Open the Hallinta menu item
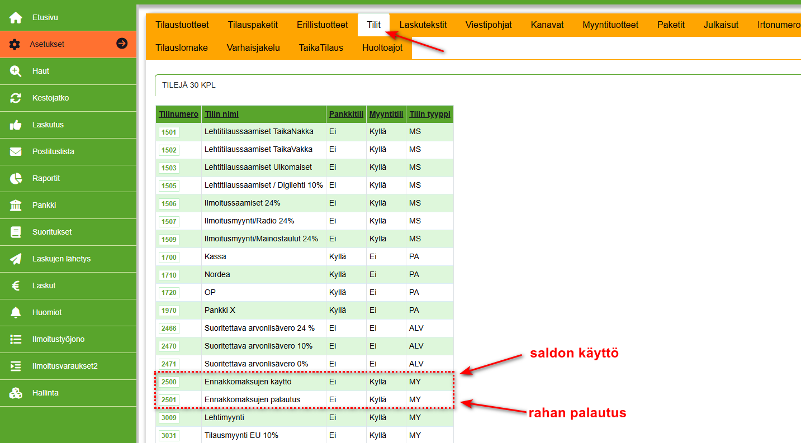The width and height of the screenshot is (801, 443). 68,393
